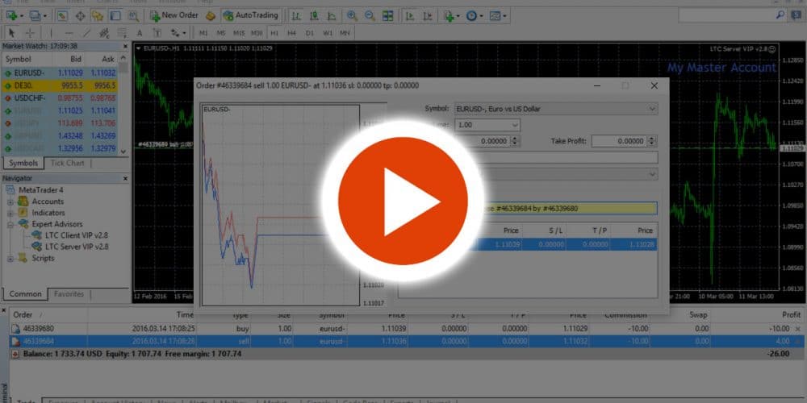Open the indicators list icon
The image size is (807, 403).
tap(451, 16)
